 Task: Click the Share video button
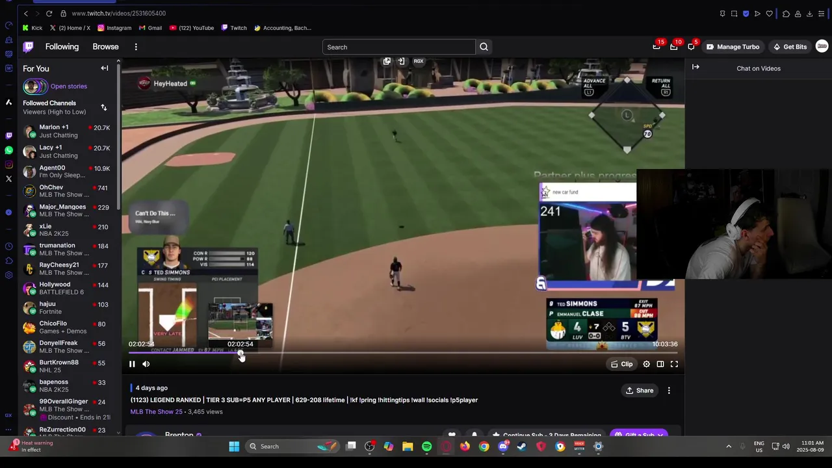click(640, 391)
